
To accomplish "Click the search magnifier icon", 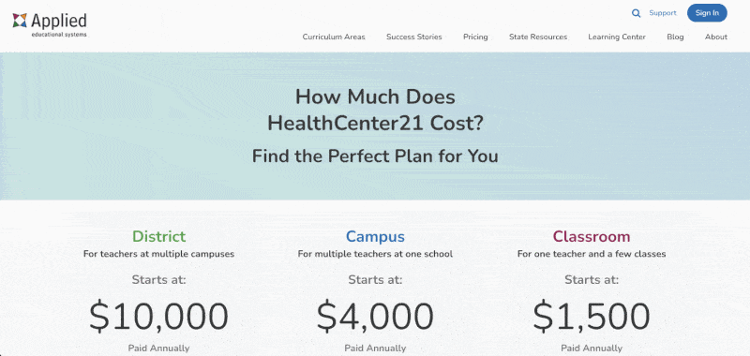I will pyautogui.click(x=636, y=13).
